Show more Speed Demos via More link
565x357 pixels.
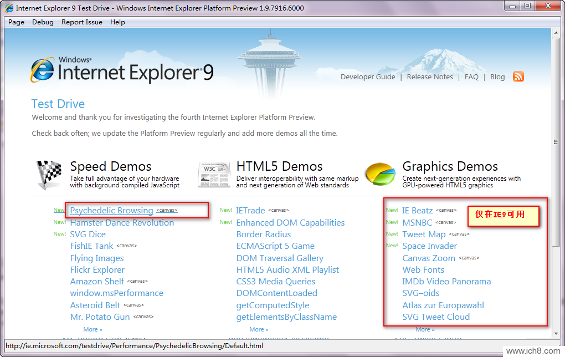(93, 329)
